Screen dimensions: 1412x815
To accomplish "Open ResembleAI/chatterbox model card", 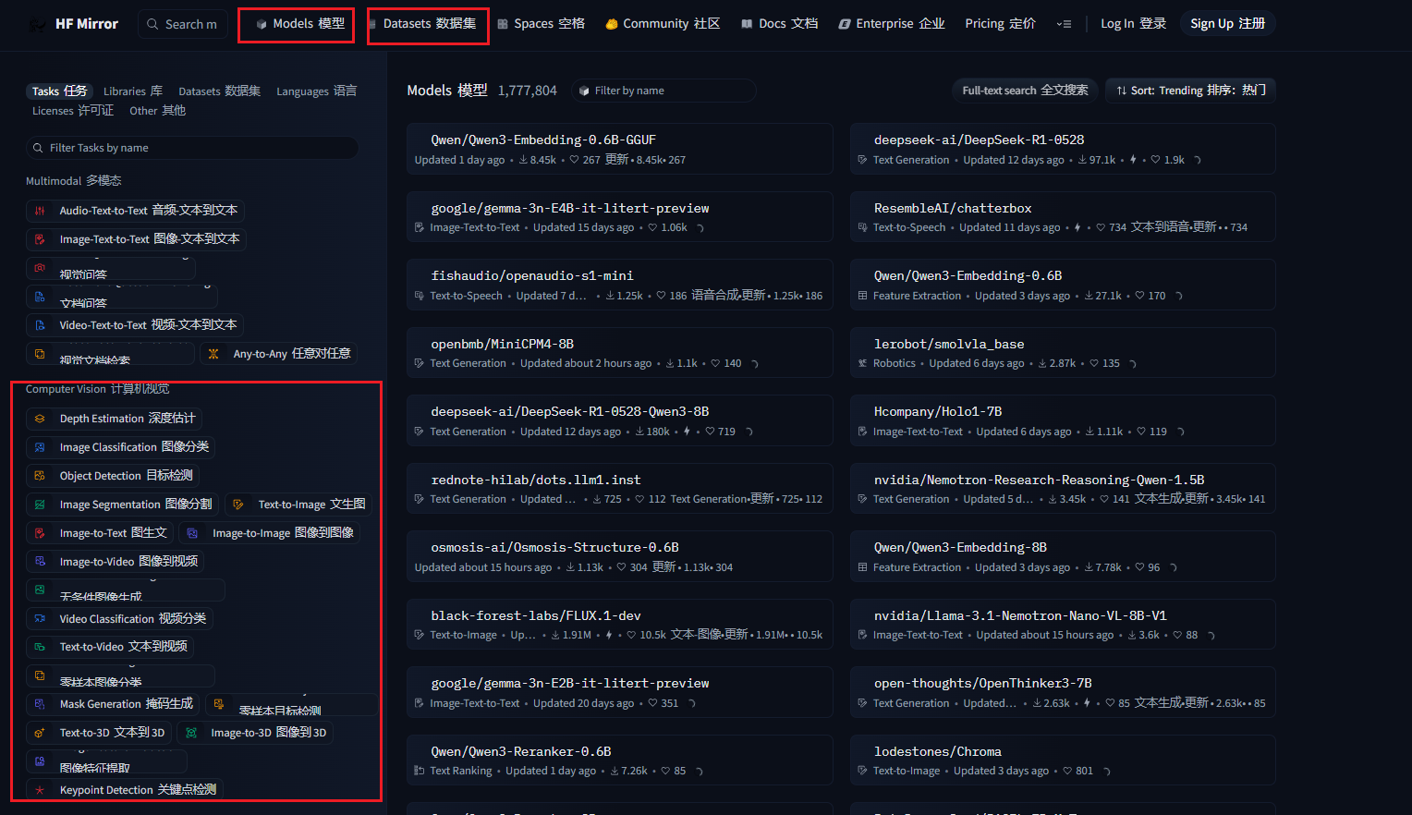I will coord(1063,217).
